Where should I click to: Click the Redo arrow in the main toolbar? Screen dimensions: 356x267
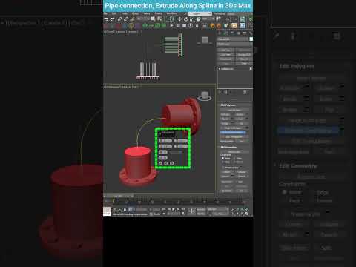[x=113, y=19]
